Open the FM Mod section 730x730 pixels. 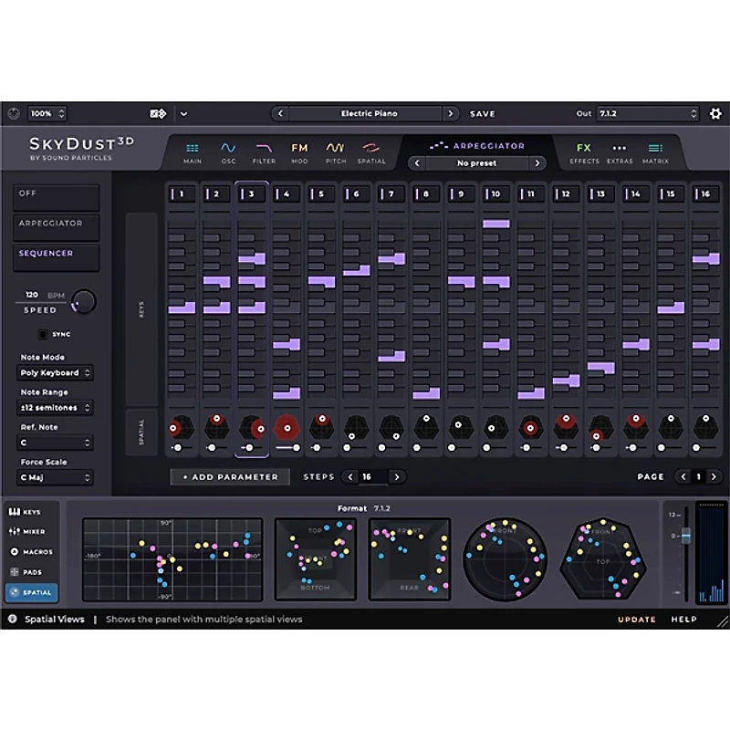[x=299, y=151]
